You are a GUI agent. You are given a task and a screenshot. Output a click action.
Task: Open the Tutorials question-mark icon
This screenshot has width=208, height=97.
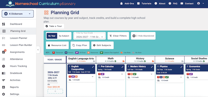(138, 4)
